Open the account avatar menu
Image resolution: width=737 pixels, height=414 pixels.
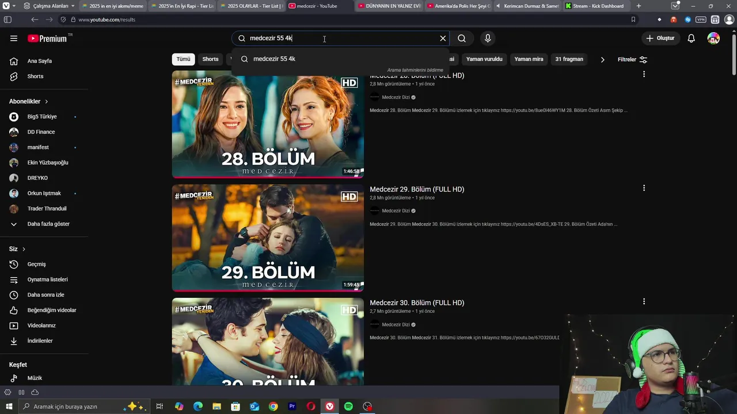713,39
